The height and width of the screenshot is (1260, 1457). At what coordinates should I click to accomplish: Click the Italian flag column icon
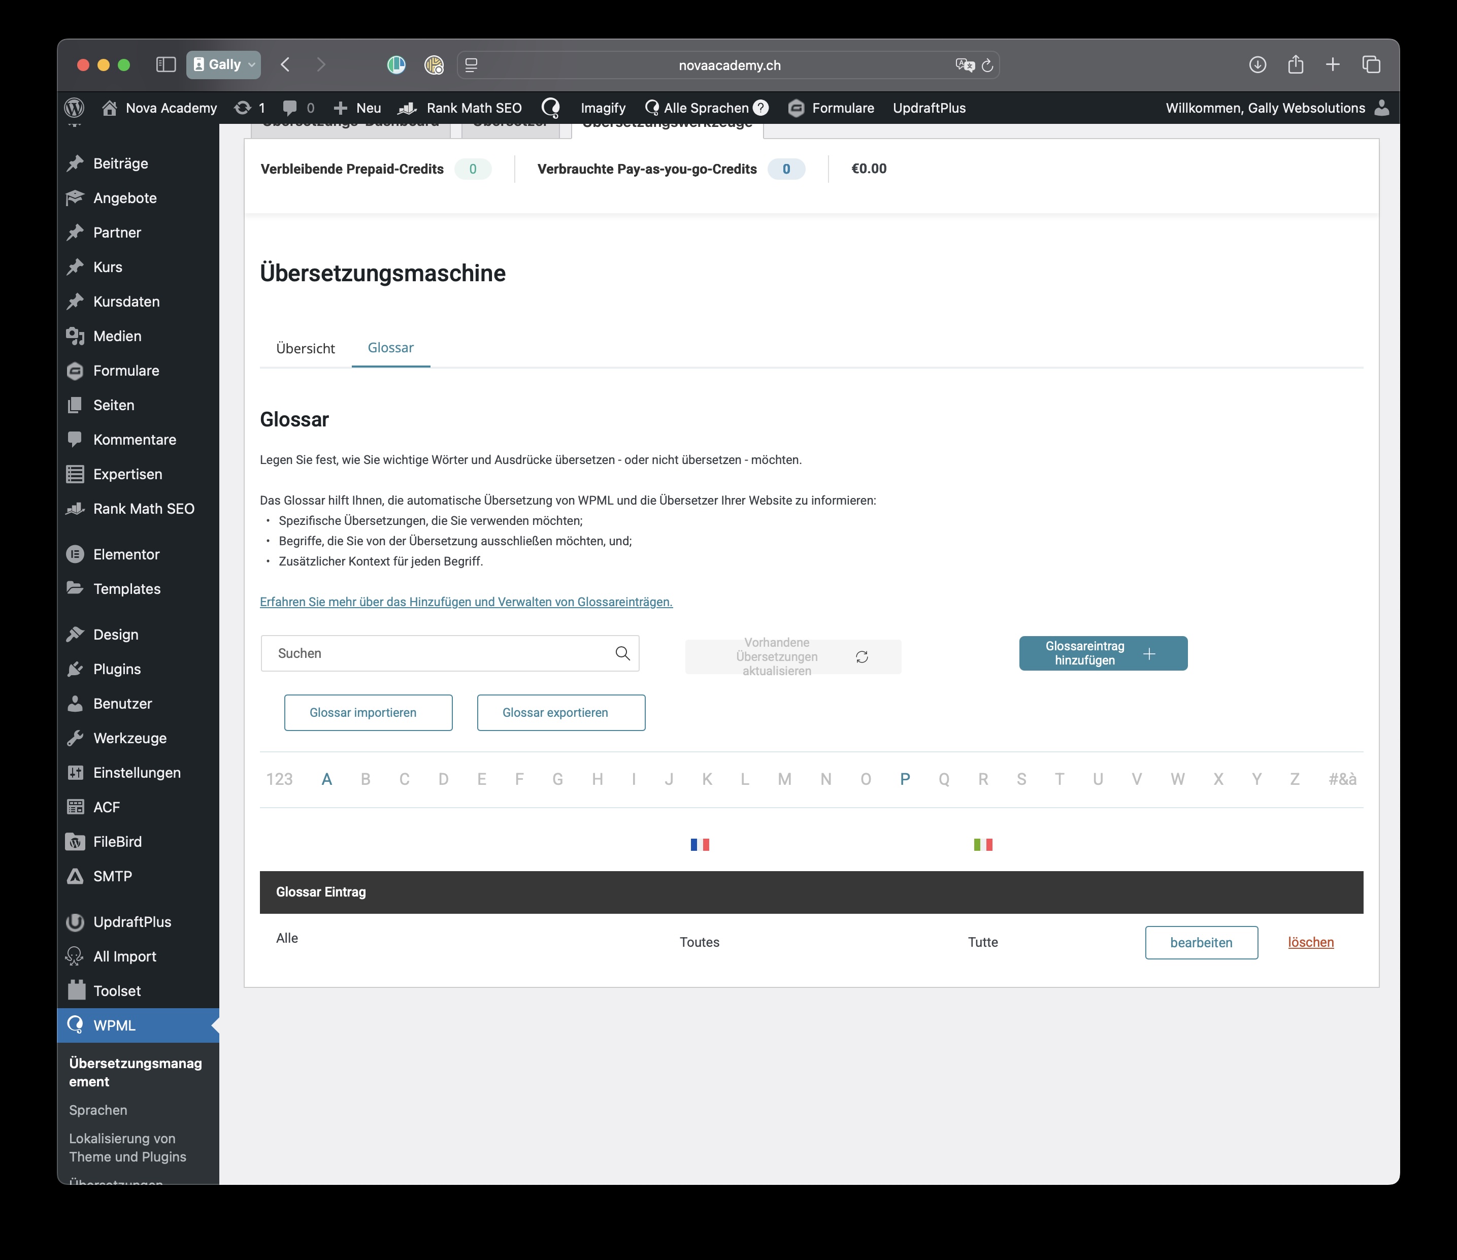tap(983, 844)
